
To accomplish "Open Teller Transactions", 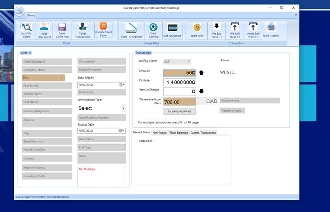I will coord(82,30).
